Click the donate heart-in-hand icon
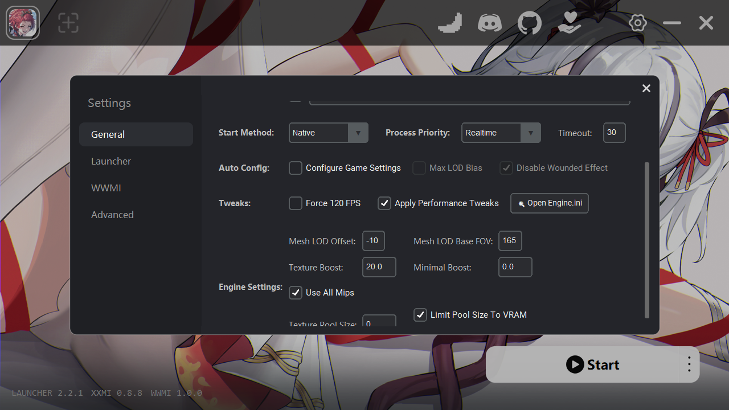Viewport: 729px width, 410px height. coord(570,23)
